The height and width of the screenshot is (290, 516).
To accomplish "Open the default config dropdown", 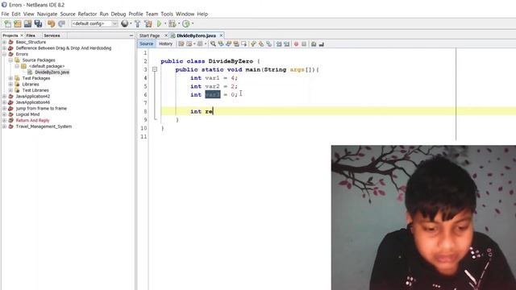I will pyautogui.click(x=94, y=23).
